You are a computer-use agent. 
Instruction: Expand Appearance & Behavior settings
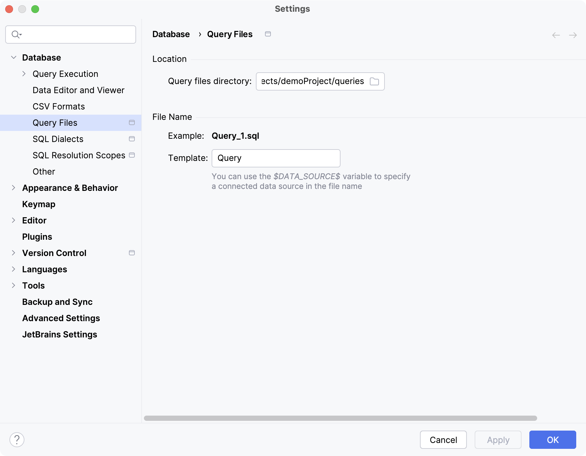[x=14, y=188]
